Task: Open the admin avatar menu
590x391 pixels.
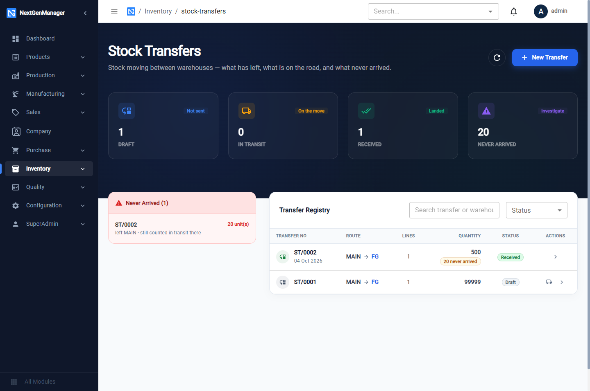Action: tap(541, 11)
